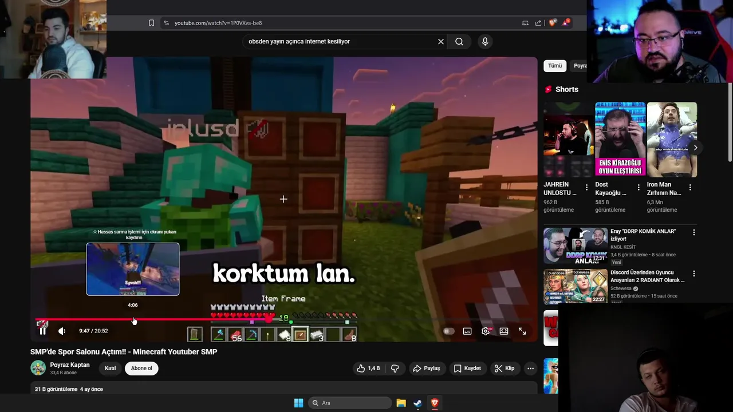Click the share icon in the address bar
Viewport: 733px width, 412px height.
coord(538,23)
